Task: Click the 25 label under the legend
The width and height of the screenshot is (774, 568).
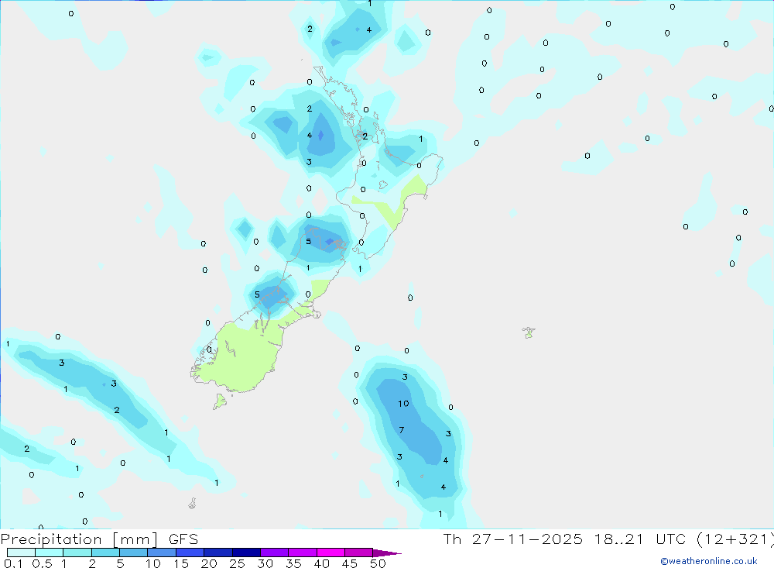Action: [237, 563]
